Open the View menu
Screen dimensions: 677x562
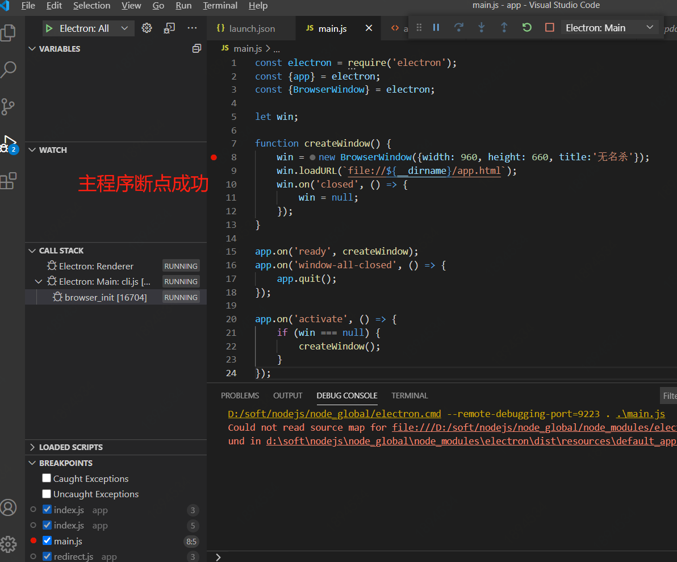pyautogui.click(x=131, y=6)
